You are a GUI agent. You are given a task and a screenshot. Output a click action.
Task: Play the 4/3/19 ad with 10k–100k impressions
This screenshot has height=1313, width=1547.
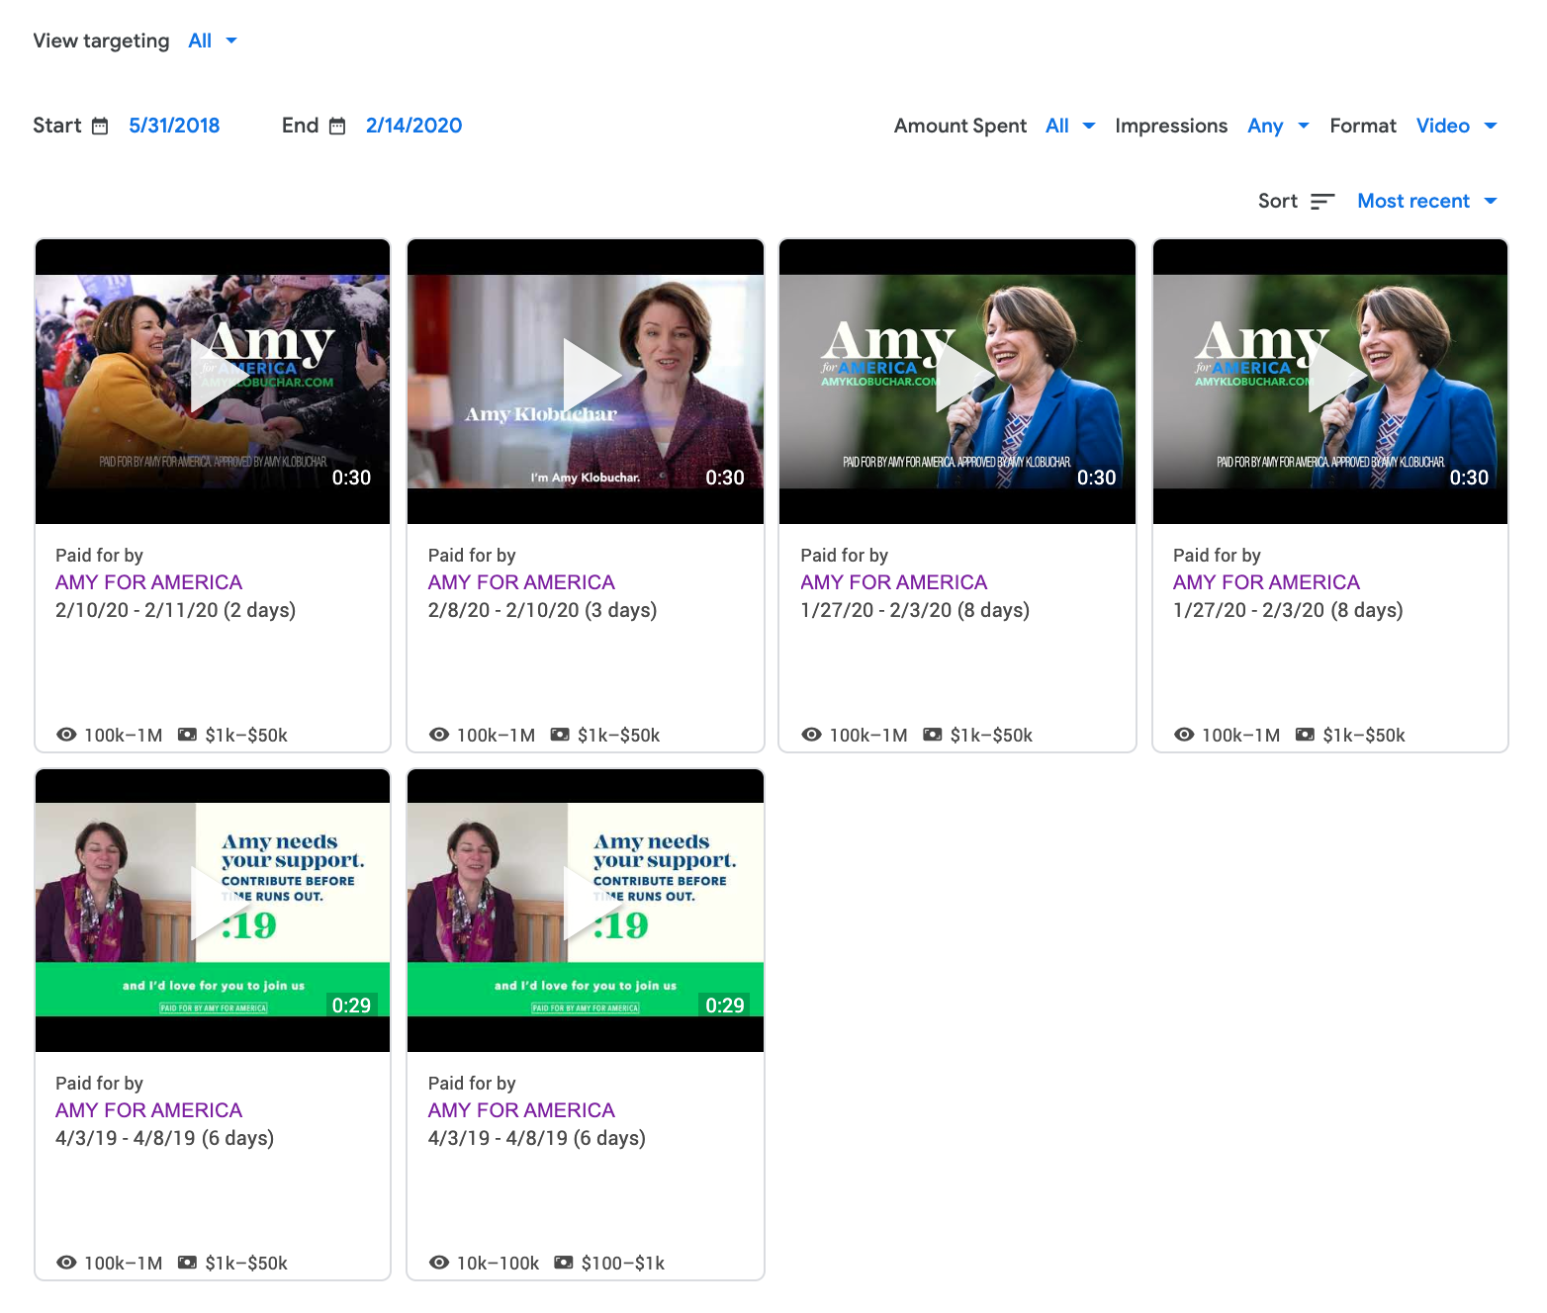(592, 903)
